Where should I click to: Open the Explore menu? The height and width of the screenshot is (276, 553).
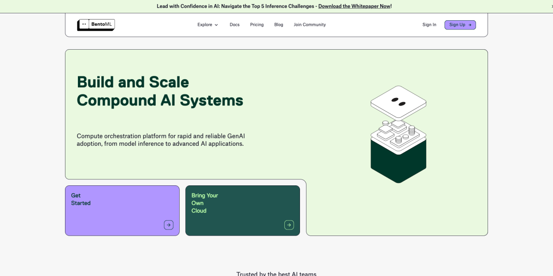(205, 25)
